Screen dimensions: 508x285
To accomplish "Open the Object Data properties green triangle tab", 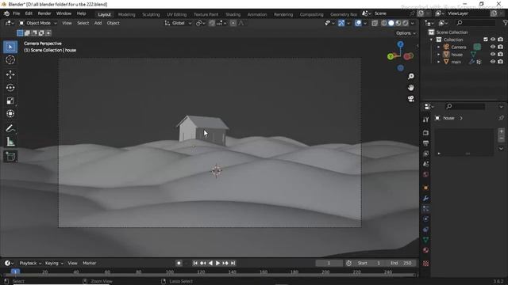I will click(425, 240).
